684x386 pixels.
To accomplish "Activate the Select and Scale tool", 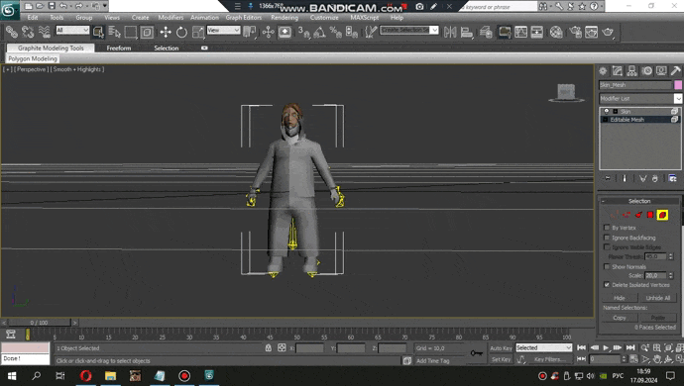I will click(x=198, y=32).
